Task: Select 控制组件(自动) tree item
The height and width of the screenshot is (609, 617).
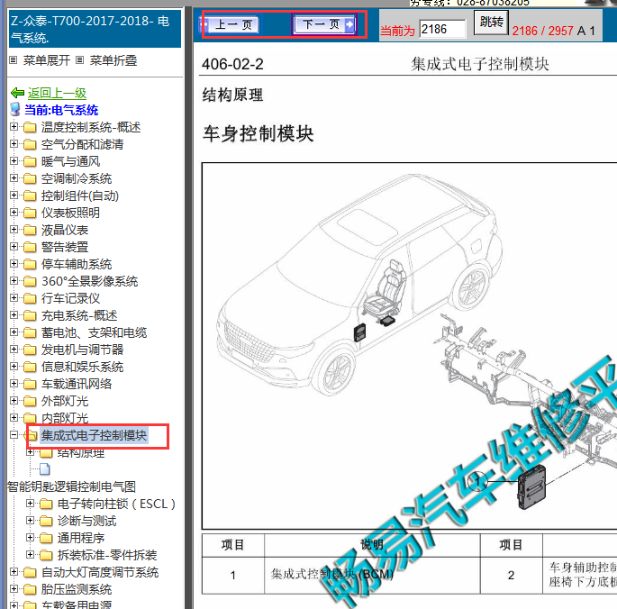Action: 80,195
